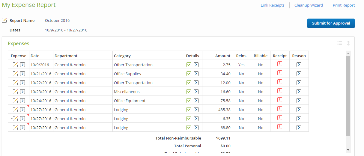Sort by Date column header
The height and width of the screenshot is (156, 364).
pos(35,56)
